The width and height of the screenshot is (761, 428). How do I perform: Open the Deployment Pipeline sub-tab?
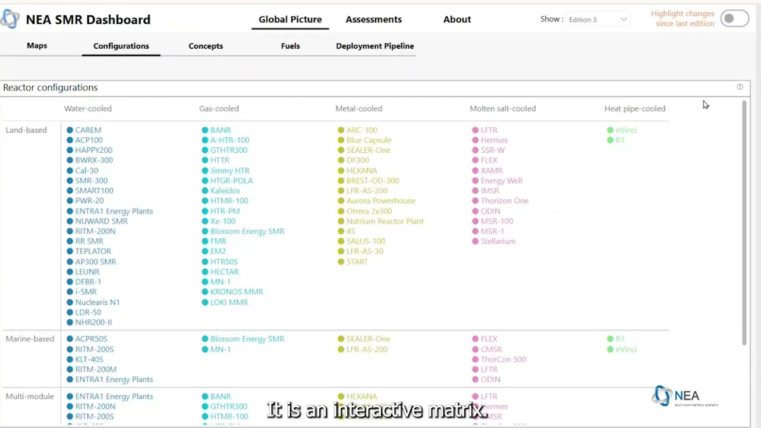click(x=375, y=46)
